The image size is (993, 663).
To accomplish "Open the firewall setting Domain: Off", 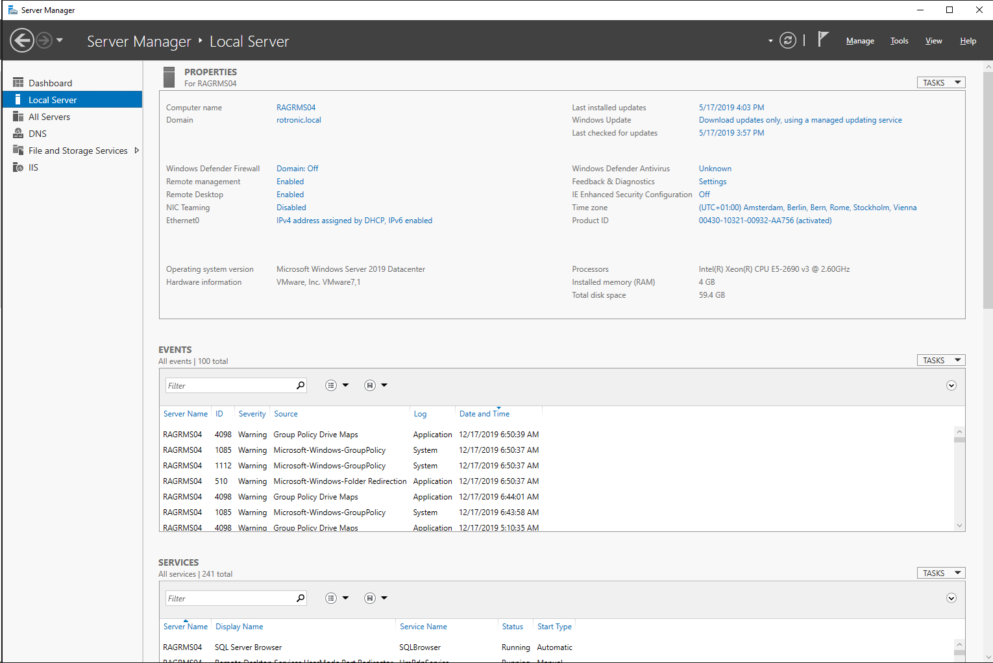I will pyautogui.click(x=297, y=169).
